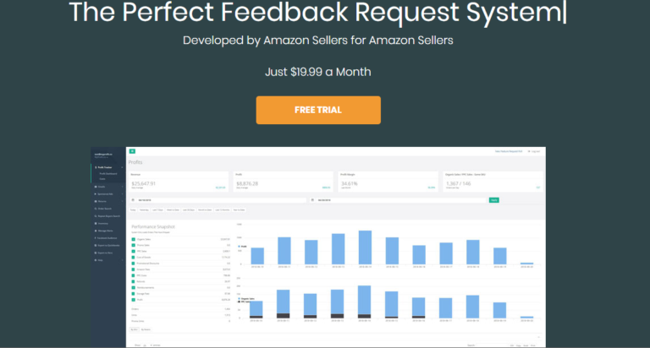Click the Performance Snapshot heading
This screenshot has width=650, height=348.
153,226
